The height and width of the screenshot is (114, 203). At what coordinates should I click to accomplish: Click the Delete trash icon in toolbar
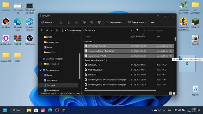(x=99, y=22)
